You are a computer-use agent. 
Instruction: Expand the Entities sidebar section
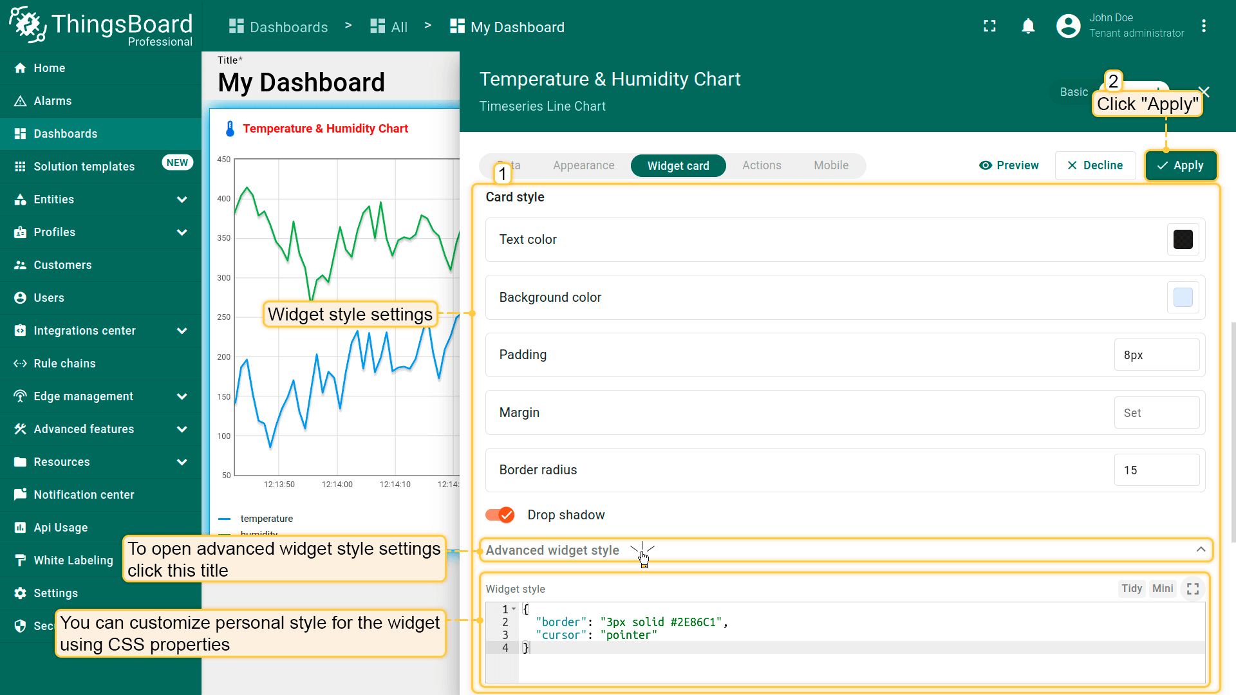(182, 199)
